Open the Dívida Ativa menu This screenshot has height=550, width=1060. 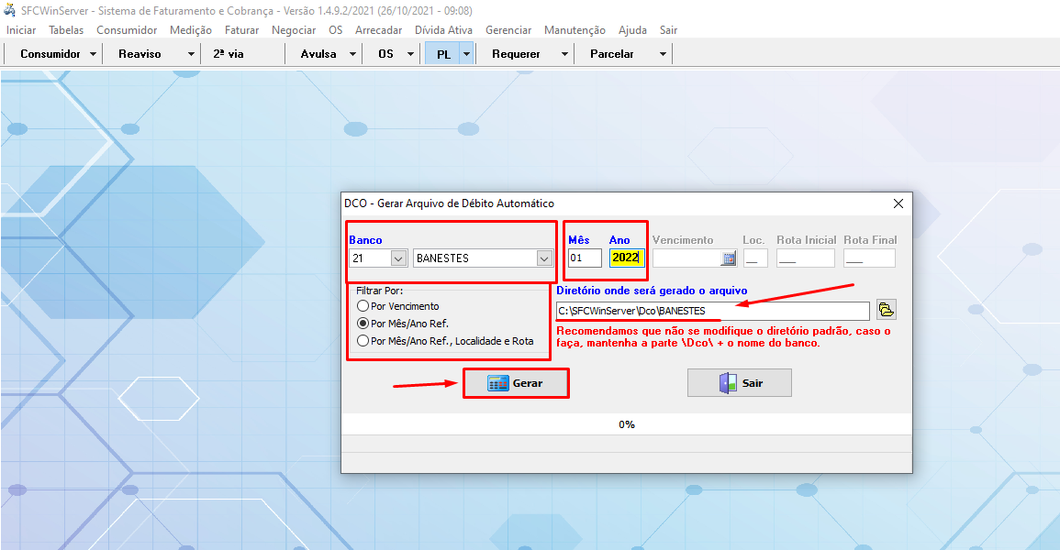coord(443,30)
